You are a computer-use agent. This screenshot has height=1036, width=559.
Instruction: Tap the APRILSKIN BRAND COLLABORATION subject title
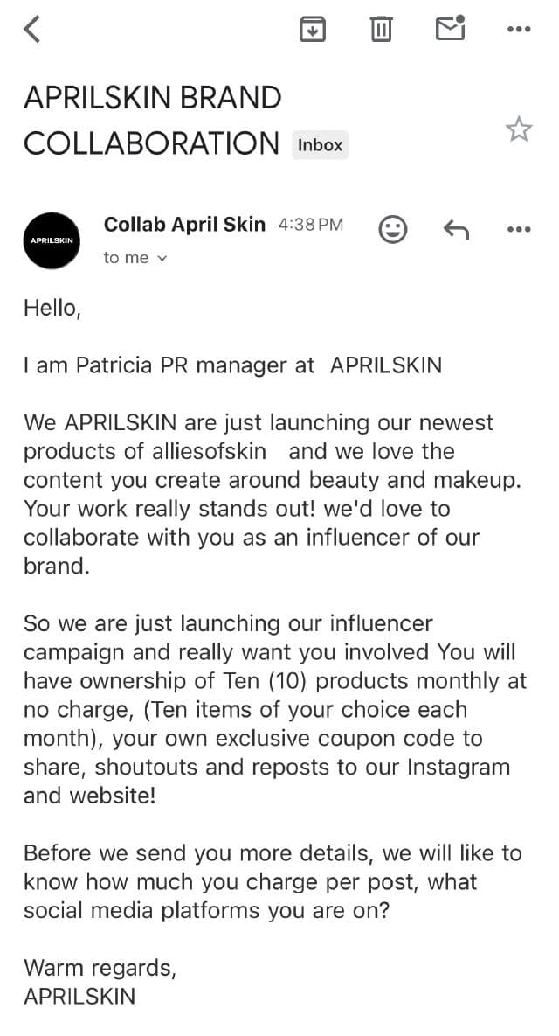pos(153,120)
